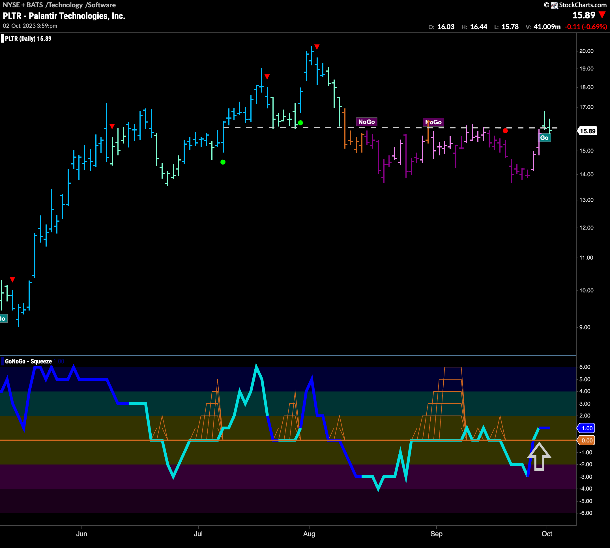
Task: Click the -0.11 (-0.69%) change text
Action: (586, 27)
